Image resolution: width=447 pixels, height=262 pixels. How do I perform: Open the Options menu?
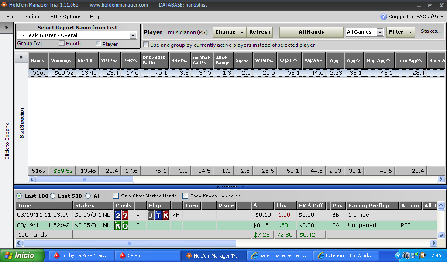pos(32,17)
